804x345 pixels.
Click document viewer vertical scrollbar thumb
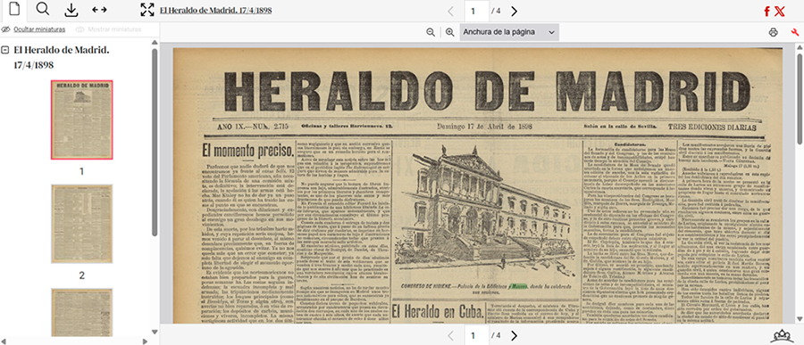point(800,99)
